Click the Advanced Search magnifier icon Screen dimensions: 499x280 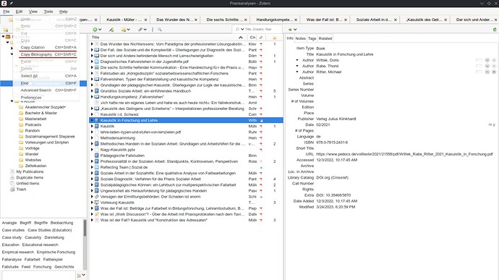(x=159, y=30)
